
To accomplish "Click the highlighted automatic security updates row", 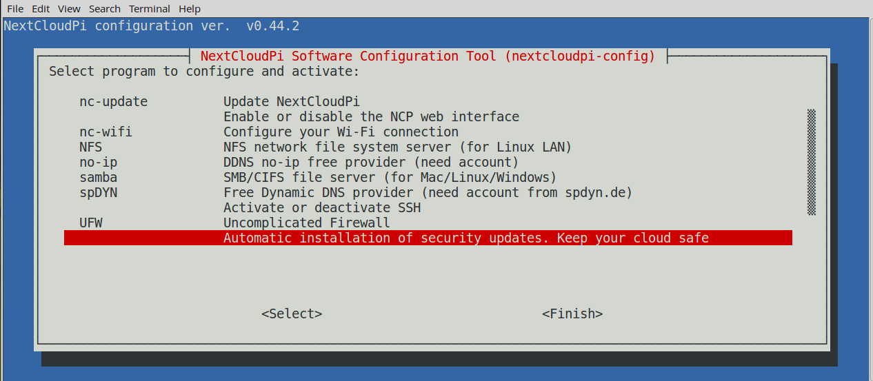I will coord(428,238).
